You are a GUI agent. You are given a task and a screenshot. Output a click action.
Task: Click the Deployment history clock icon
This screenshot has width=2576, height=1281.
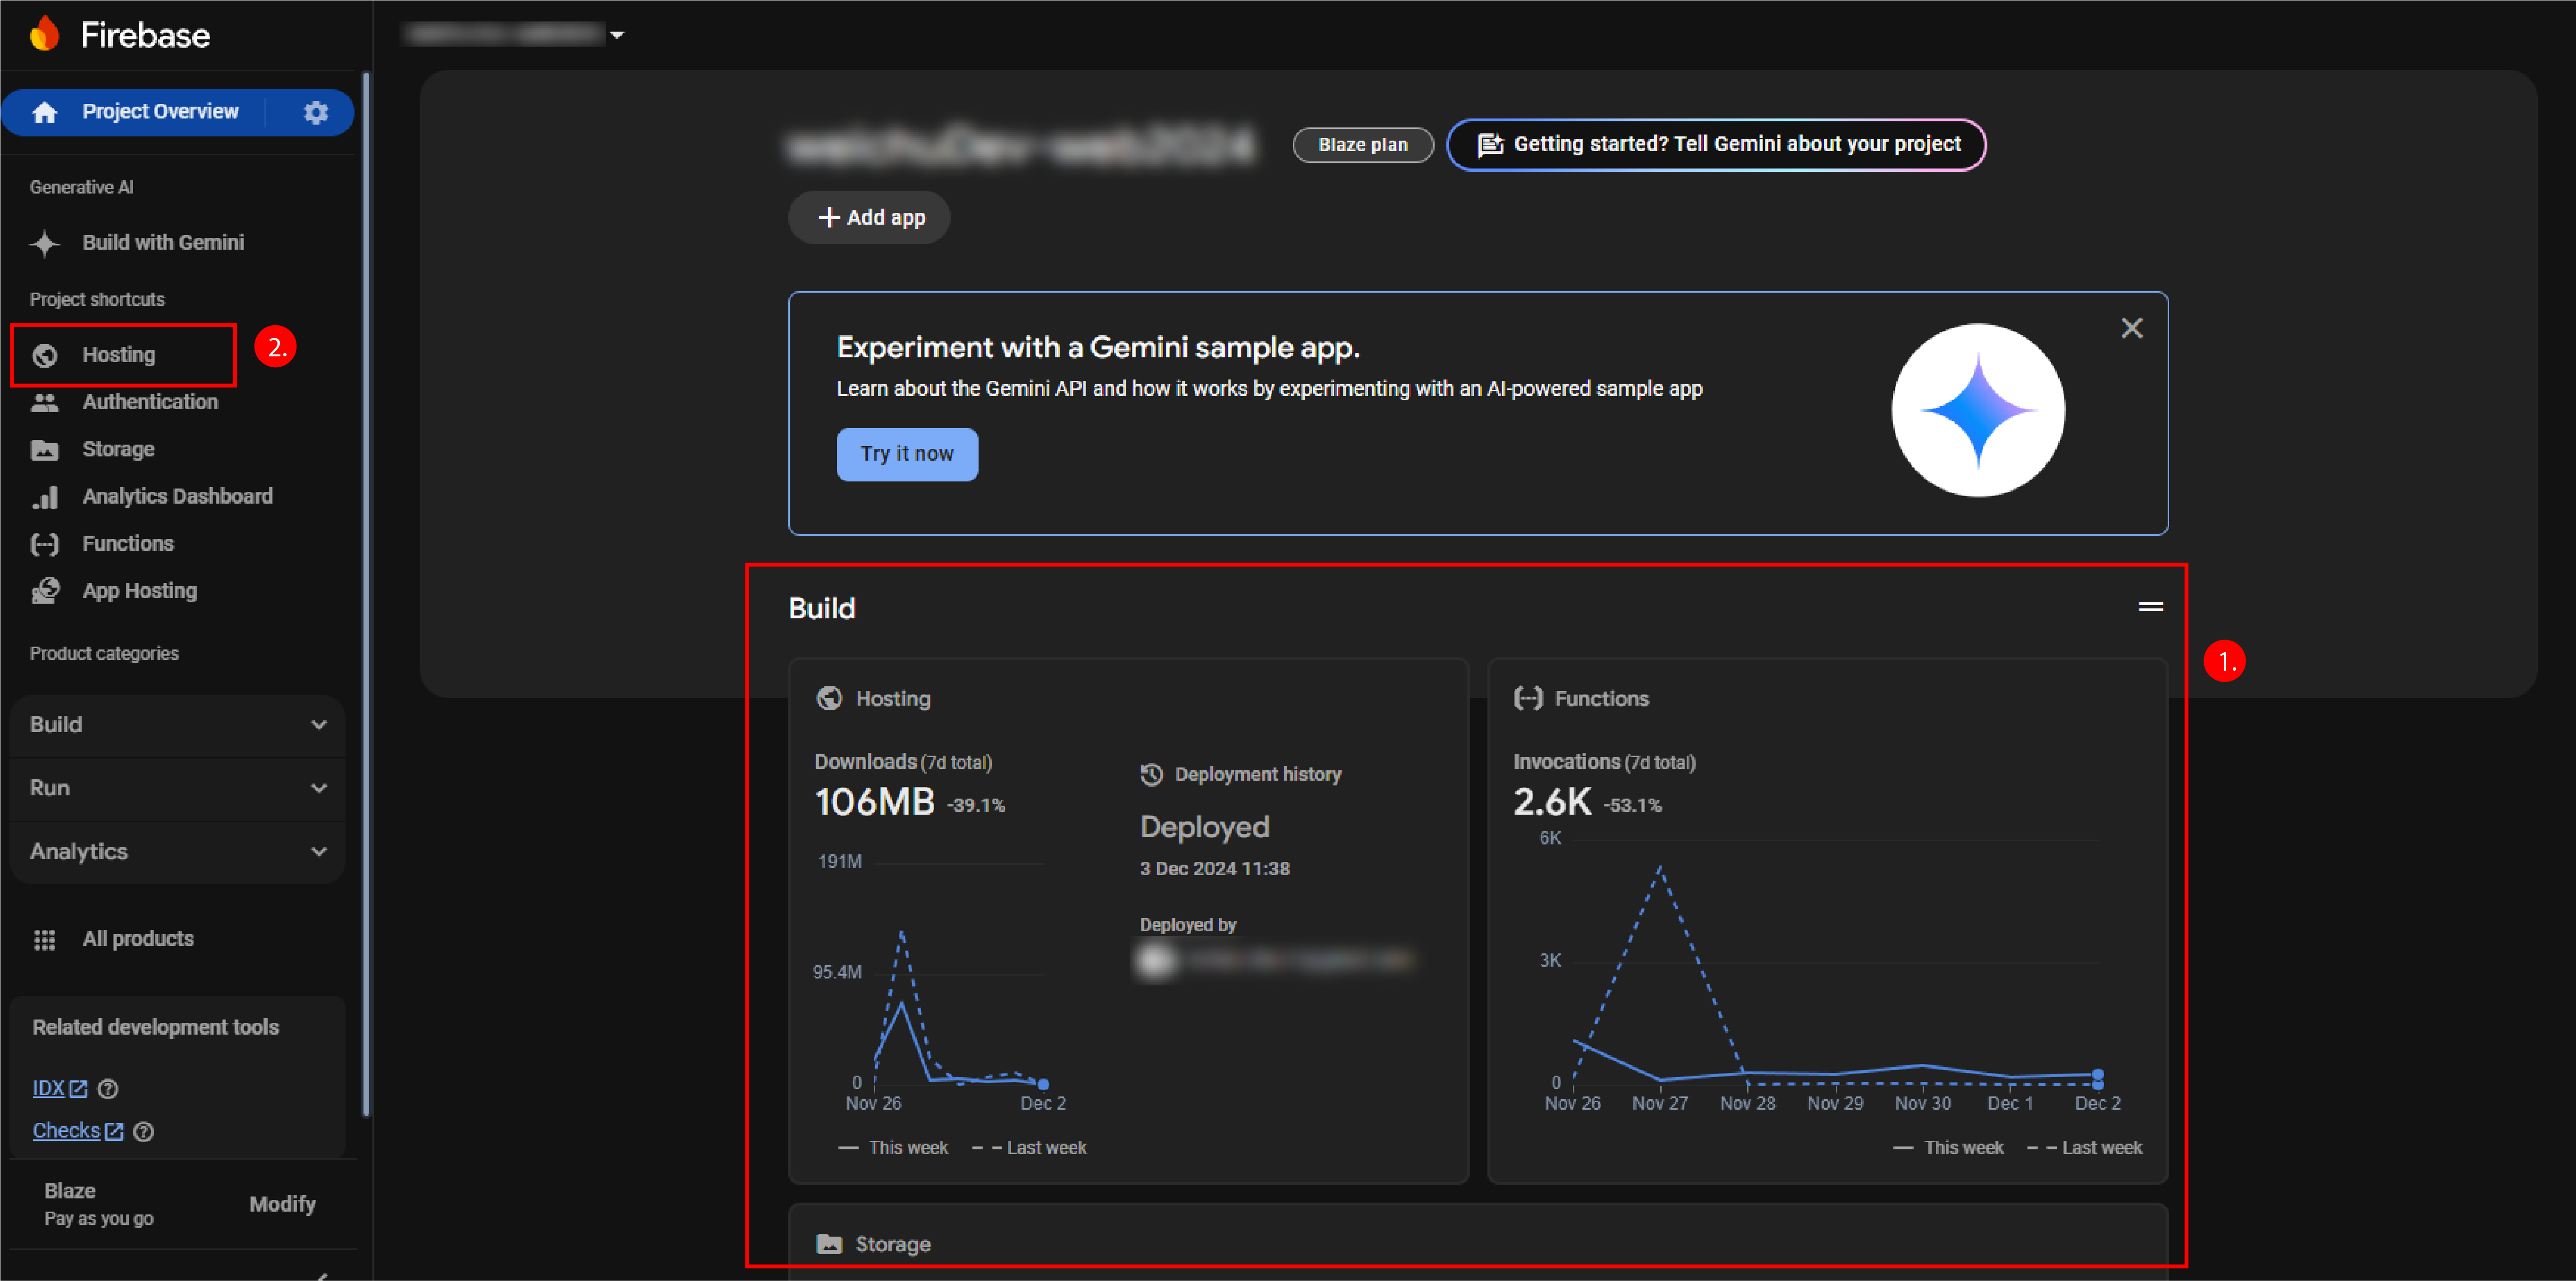1152,774
